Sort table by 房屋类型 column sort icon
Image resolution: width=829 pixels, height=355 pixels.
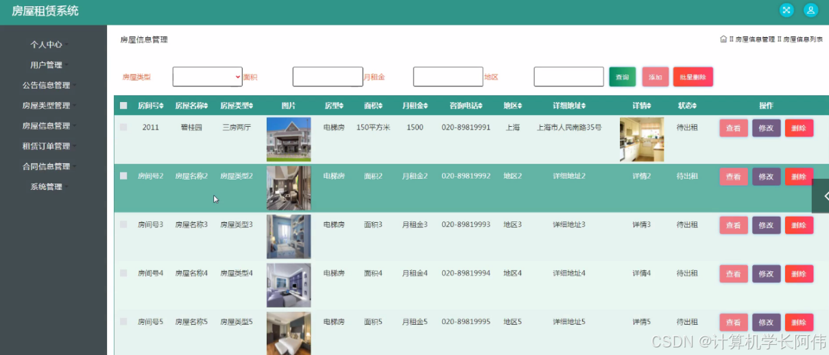(251, 106)
